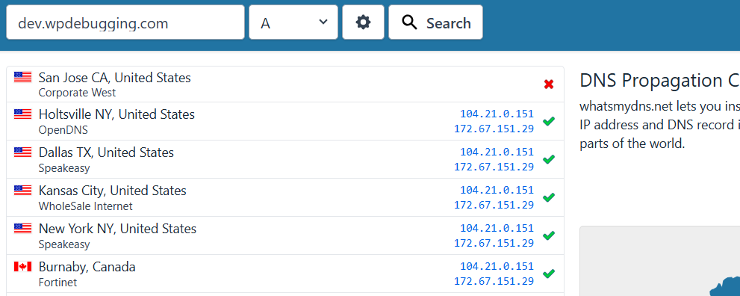Open 172.67.151.29 link in New York row
The image size is (740, 296).
(x=494, y=243)
